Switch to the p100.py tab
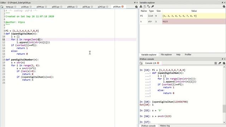 25,7
